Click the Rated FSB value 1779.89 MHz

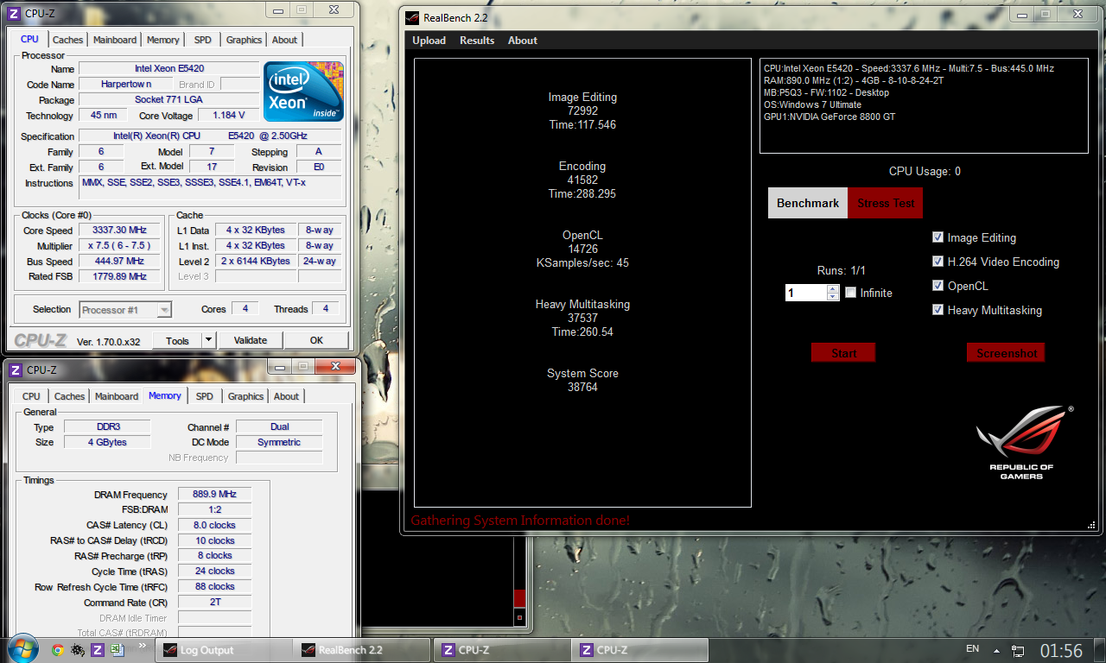pyautogui.click(x=119, y=276)
